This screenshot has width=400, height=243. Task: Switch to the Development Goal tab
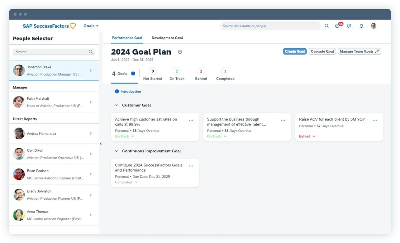167,38
